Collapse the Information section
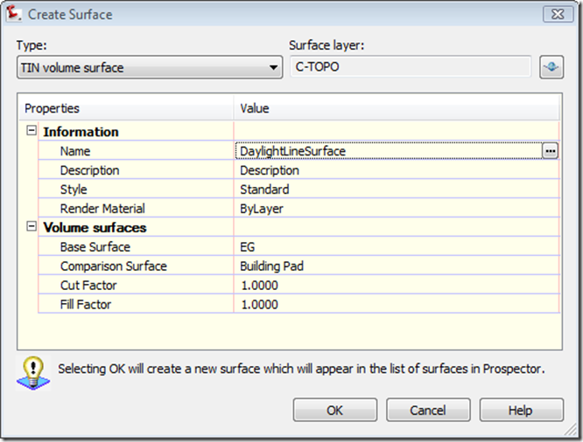The width and height of the screenshot is (583, 442). click(32, 132)
